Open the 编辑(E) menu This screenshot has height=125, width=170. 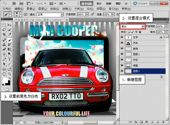click(x=19, y=9)
